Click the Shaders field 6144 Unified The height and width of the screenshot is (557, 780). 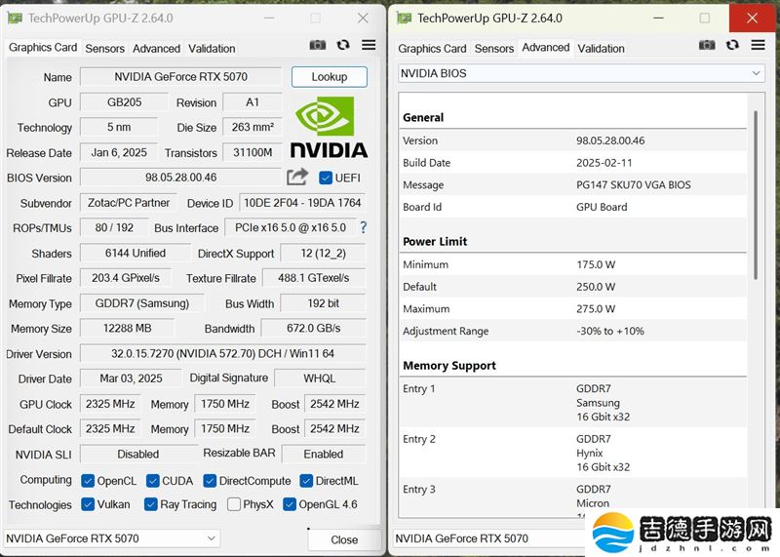(136, 253)
